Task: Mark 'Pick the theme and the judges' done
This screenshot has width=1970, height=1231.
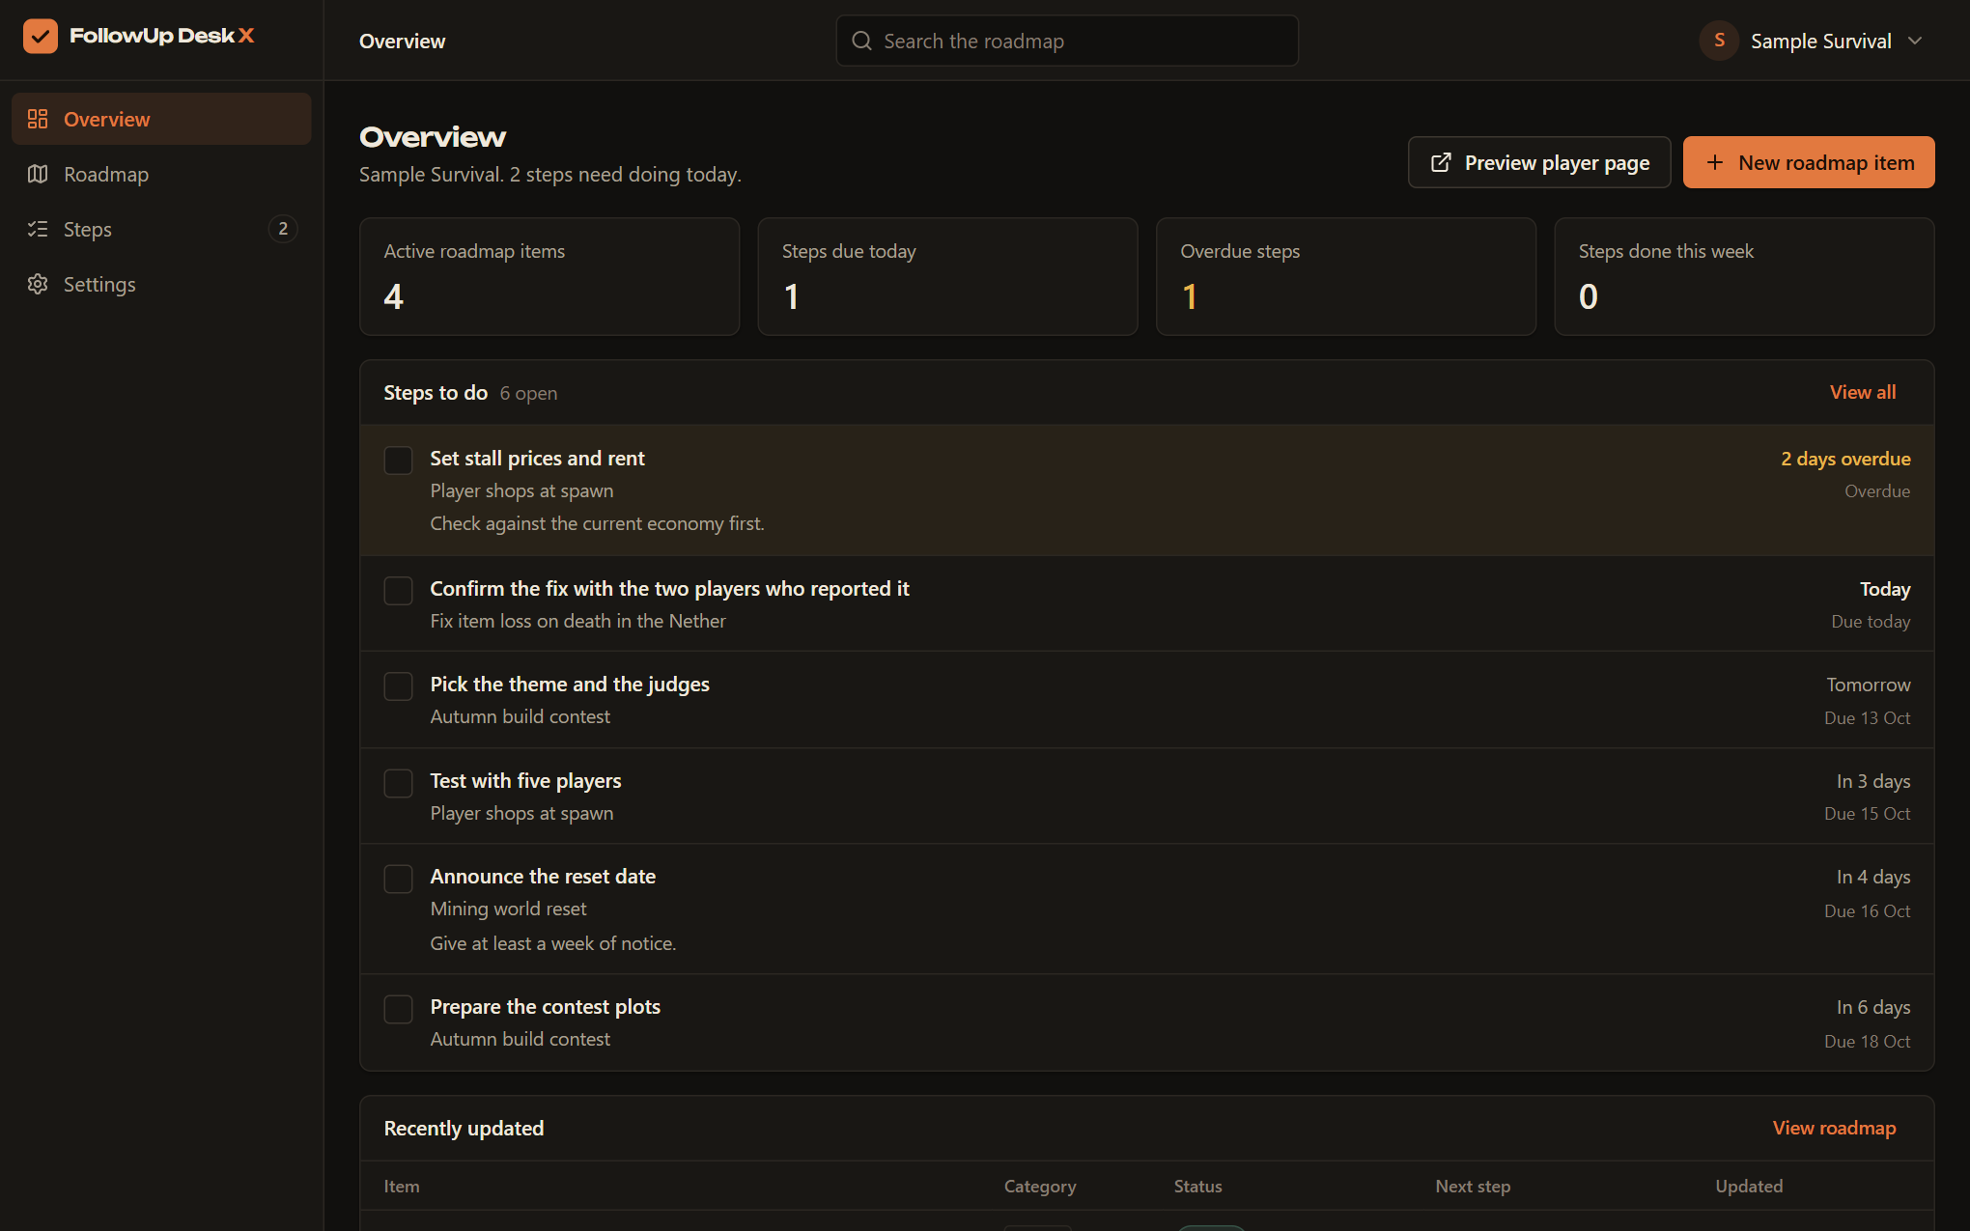Action: [398, 686]
